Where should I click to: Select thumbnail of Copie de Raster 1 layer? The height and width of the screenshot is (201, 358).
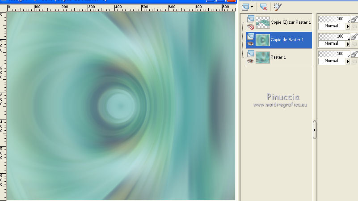click(x=262, y=40)
